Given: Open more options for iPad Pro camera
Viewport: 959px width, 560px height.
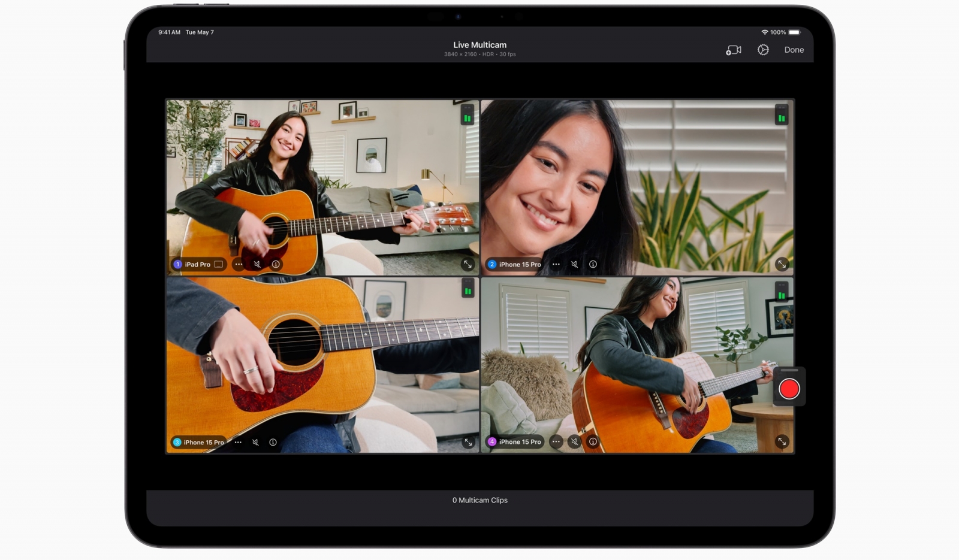Looking at the screenshot, I should click(x=239, y=264).
